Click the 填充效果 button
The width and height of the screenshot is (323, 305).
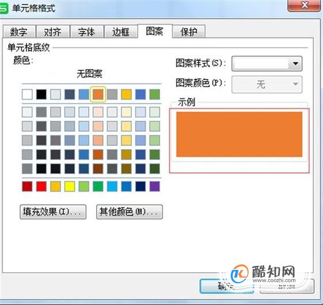tap(53, 212)
